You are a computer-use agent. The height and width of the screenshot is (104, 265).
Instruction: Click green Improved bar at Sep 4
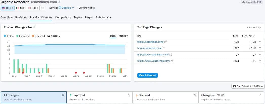click(14, 66)
